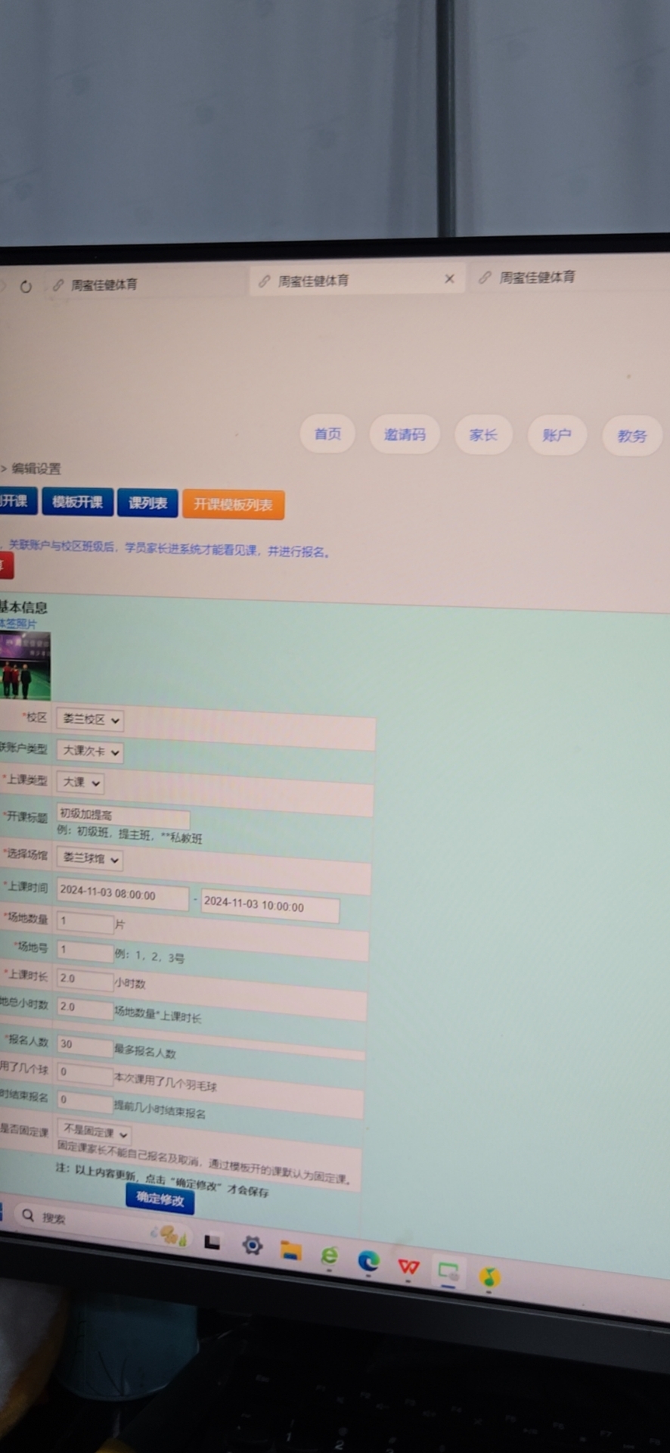Click the orange 开课模板列表 button
This screenshot has width=670, height=1453.
coord(233,504)
